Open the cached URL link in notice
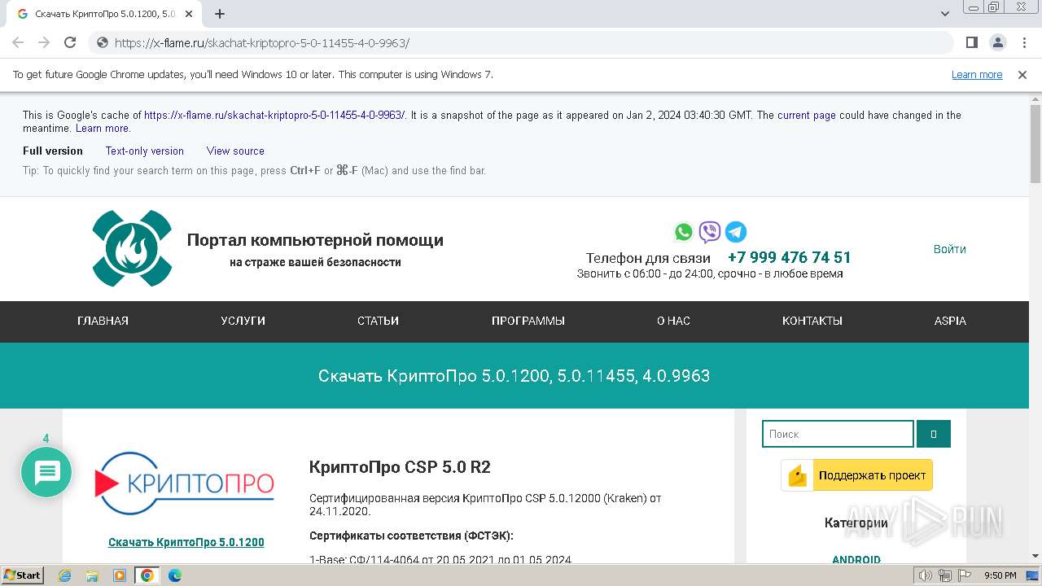 pyautogui.click(x=274, y=115)
